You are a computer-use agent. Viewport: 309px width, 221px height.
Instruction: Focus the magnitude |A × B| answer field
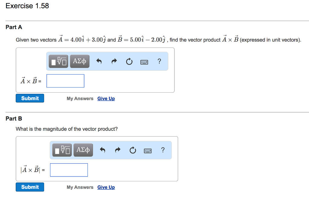[x=69, y=170]
